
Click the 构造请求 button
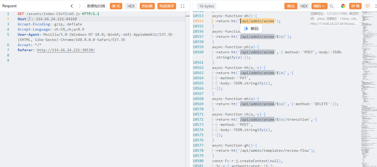(167, 6)
